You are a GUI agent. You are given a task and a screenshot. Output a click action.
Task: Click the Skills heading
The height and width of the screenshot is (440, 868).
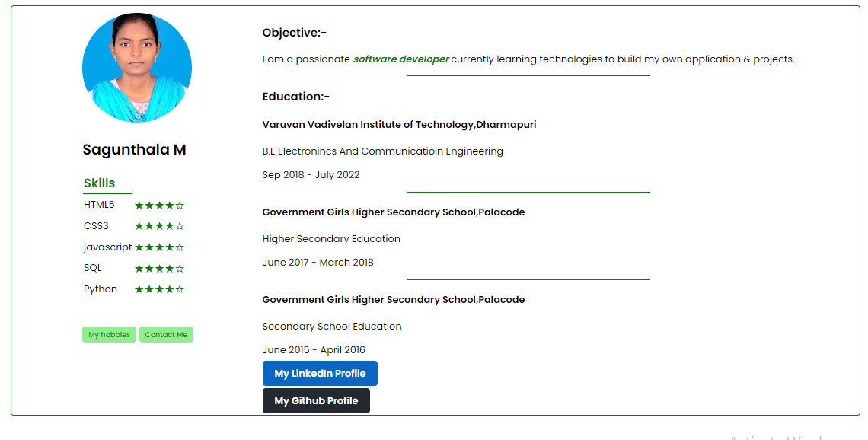pyautogui.click(x=98, y=183)
